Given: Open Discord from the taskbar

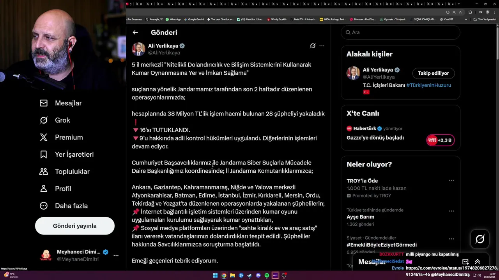Looking at the screenshot, I should (258, 275).
